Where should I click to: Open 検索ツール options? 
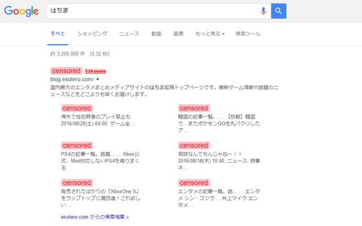(x=248, y=34)
